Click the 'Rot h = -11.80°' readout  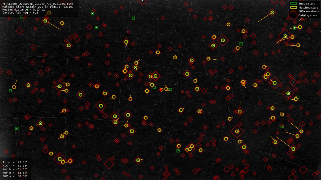point(15,169)
